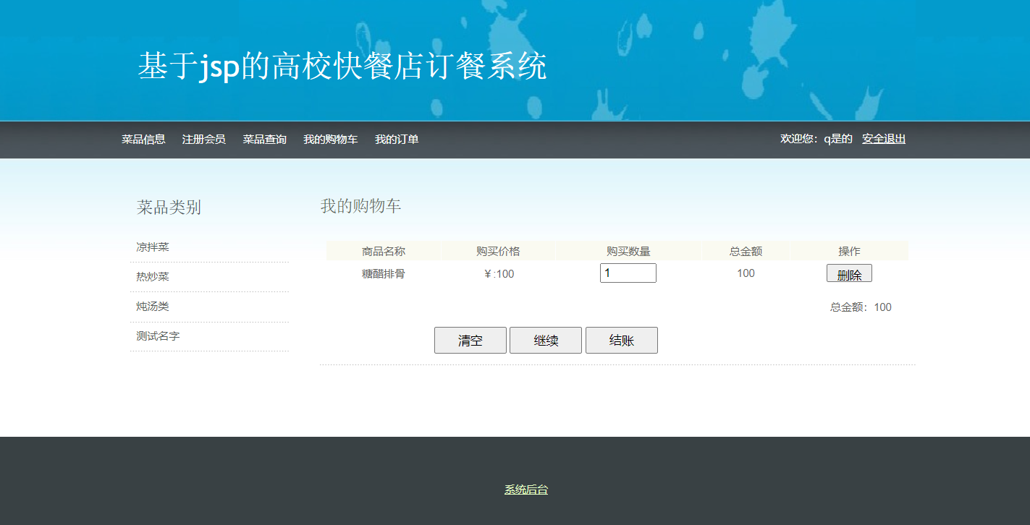This screenshot has height=525, width=1030.
Task: Open the 炖汤类 category
Action: click(153, 307)
